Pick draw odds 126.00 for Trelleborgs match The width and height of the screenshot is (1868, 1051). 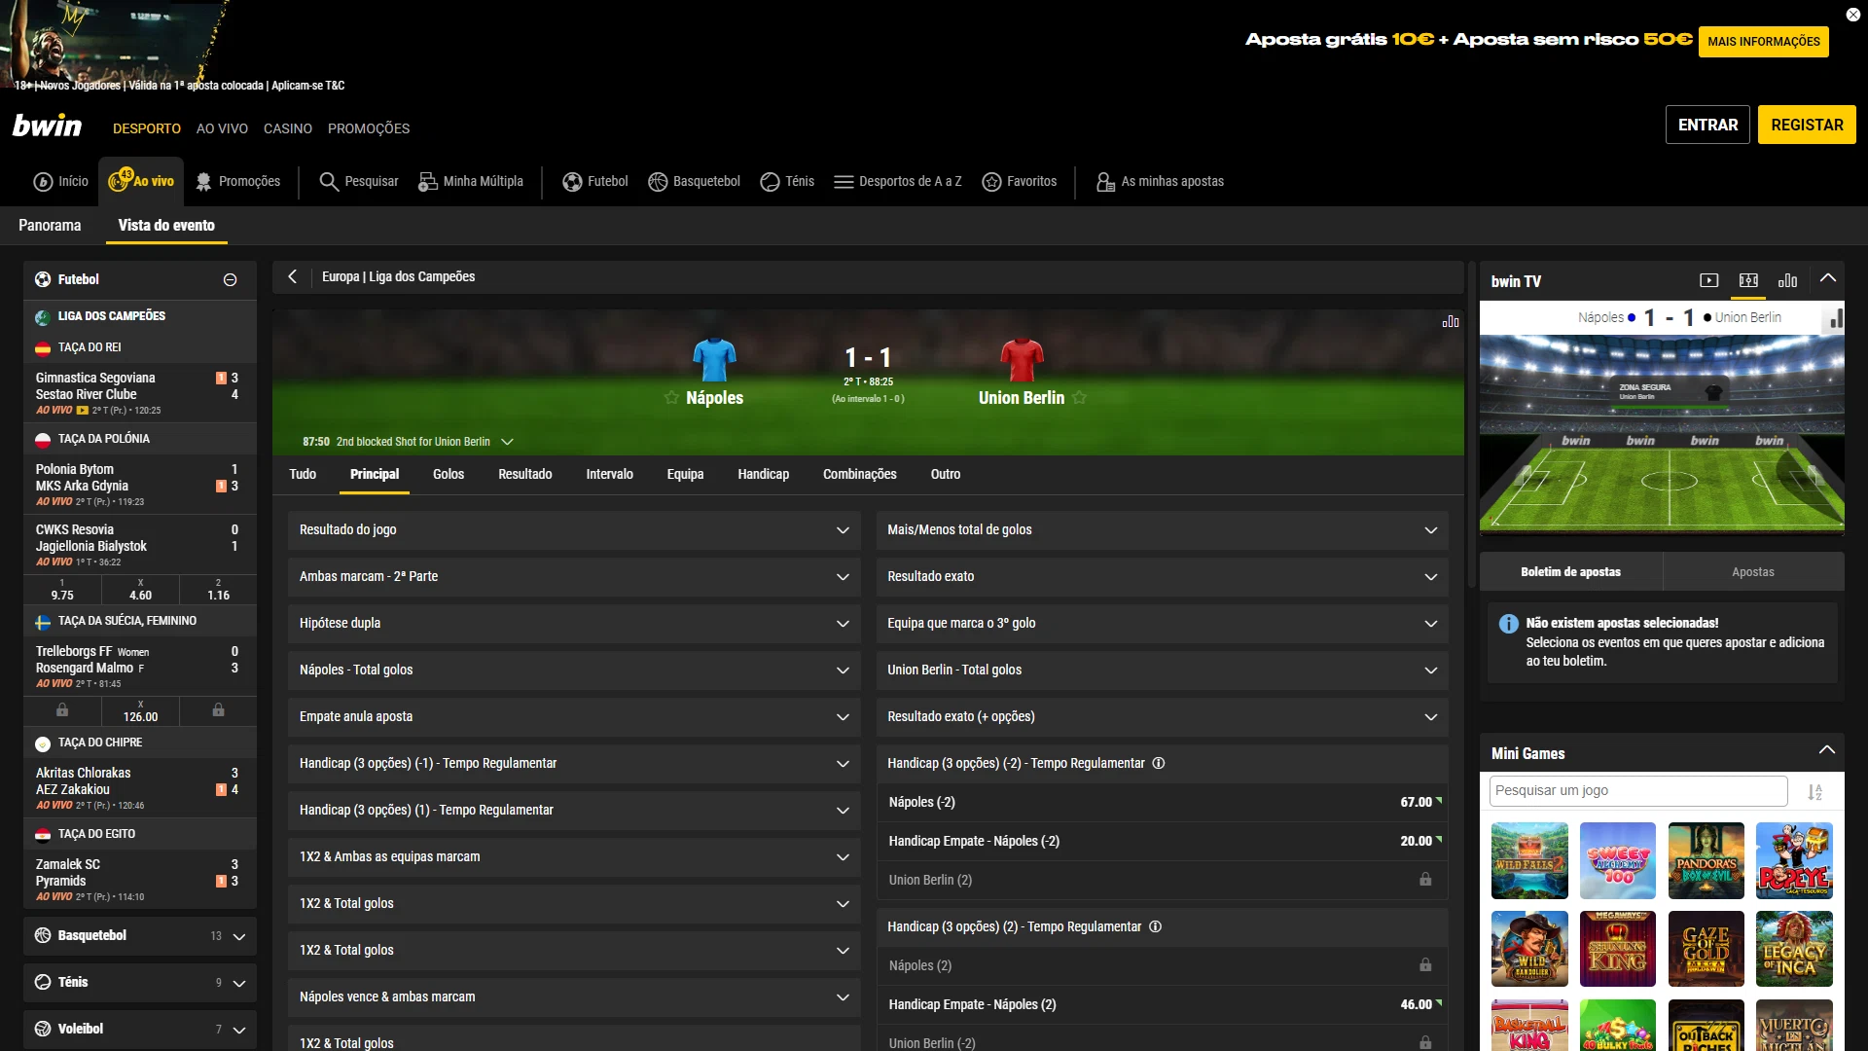click(140, 711)
